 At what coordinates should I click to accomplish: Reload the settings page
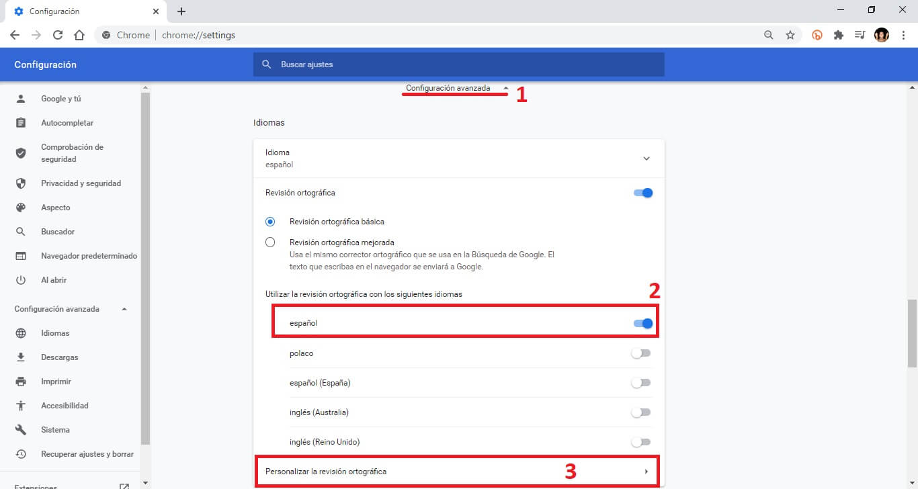pos(58,35)
